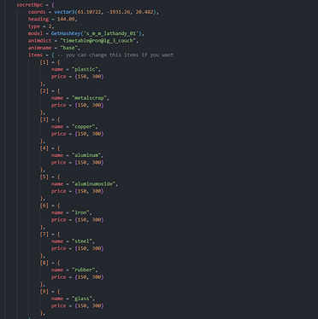Click the "base" animname string
Screen dimensions: 318x319
pyautogui.click(x=69, y=48)
